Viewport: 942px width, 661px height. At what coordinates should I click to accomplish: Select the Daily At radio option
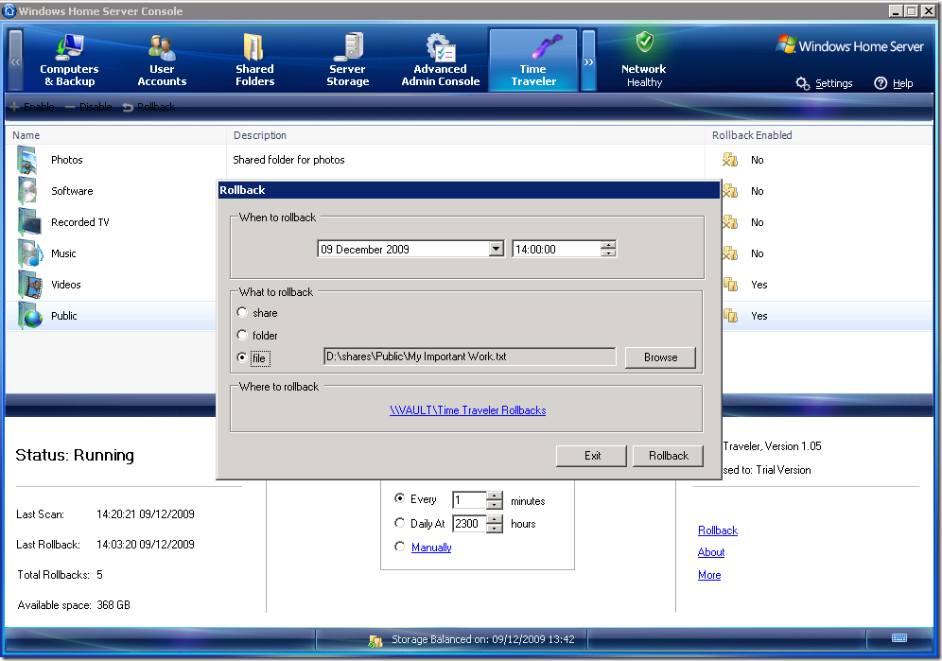(x=399, y=523)
